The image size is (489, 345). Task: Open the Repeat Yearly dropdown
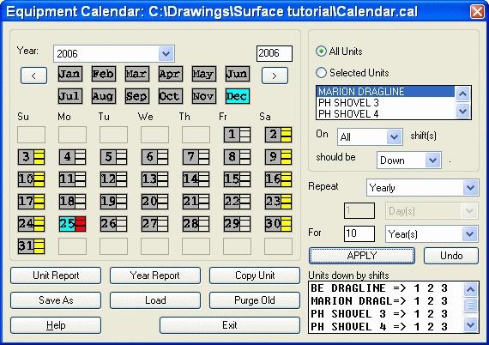(x=423, y=188)
